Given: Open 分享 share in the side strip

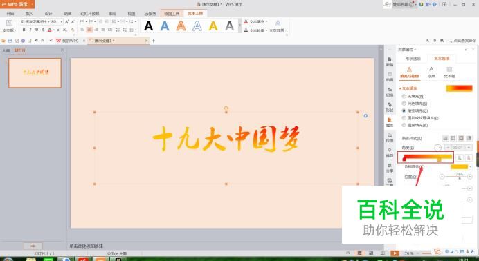Looking at the screenshot, I should 390,168.
